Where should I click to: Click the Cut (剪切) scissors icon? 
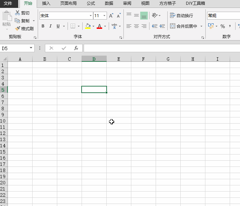[17, 13]
